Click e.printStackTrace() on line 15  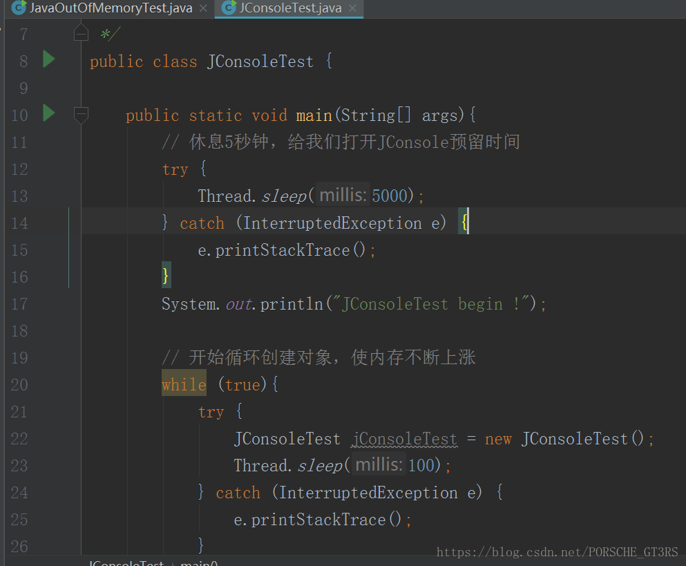281,250
